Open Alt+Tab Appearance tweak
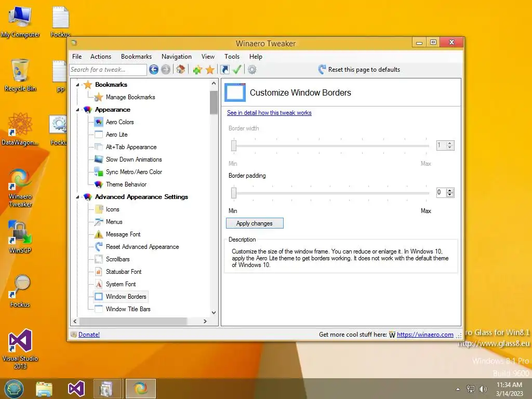Viewport: 532px width, 399px height. point(131,147)
